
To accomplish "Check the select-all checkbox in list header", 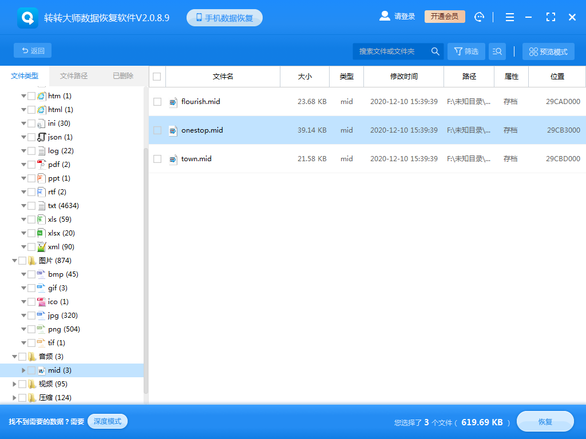I will coord(157,76).
